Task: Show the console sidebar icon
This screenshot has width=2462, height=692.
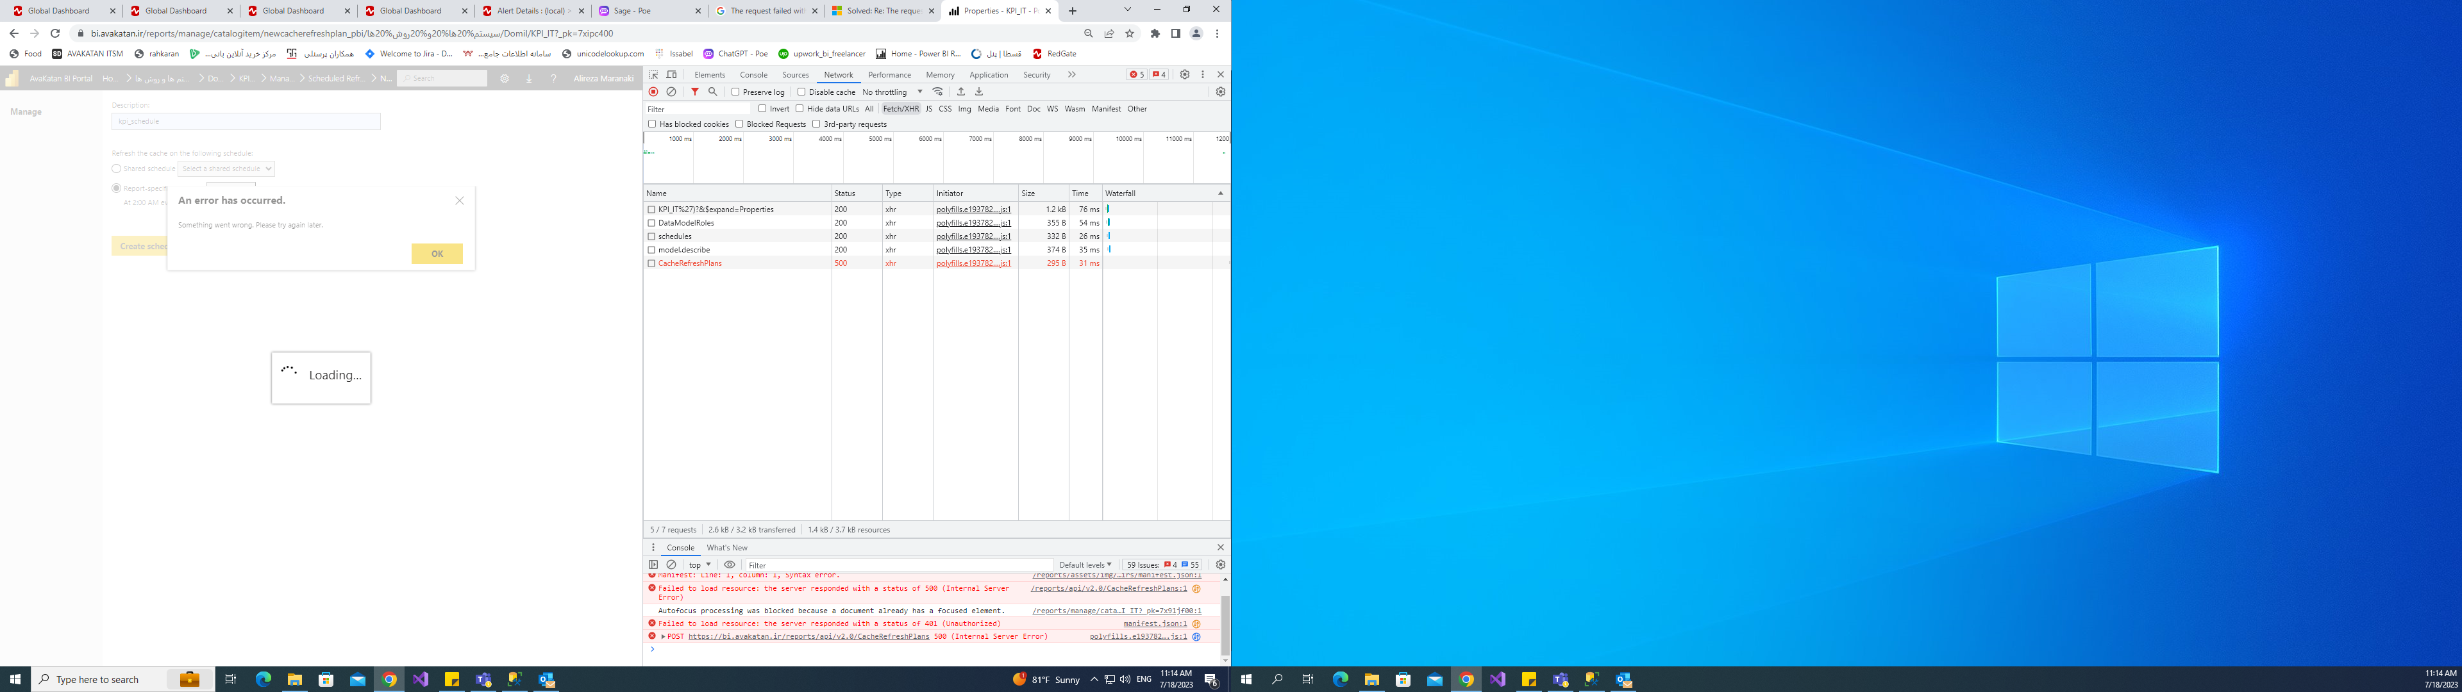Action: (x=654, y=565)
